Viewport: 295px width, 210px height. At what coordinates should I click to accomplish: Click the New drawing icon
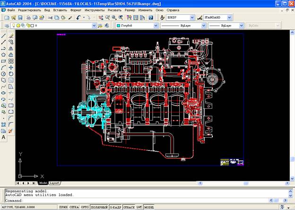pos(7,17)
